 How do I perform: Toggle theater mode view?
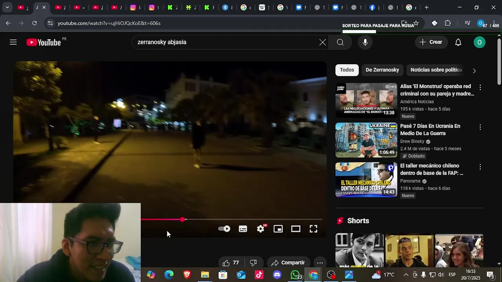point(296,229)
